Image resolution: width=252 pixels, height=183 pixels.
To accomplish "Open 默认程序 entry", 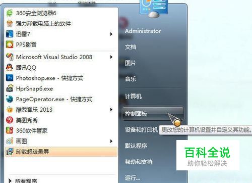I will (x=136, y=146).
